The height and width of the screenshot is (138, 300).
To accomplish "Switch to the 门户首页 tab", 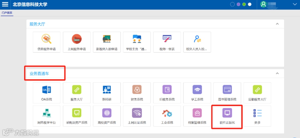I will (x=7, y=13).
